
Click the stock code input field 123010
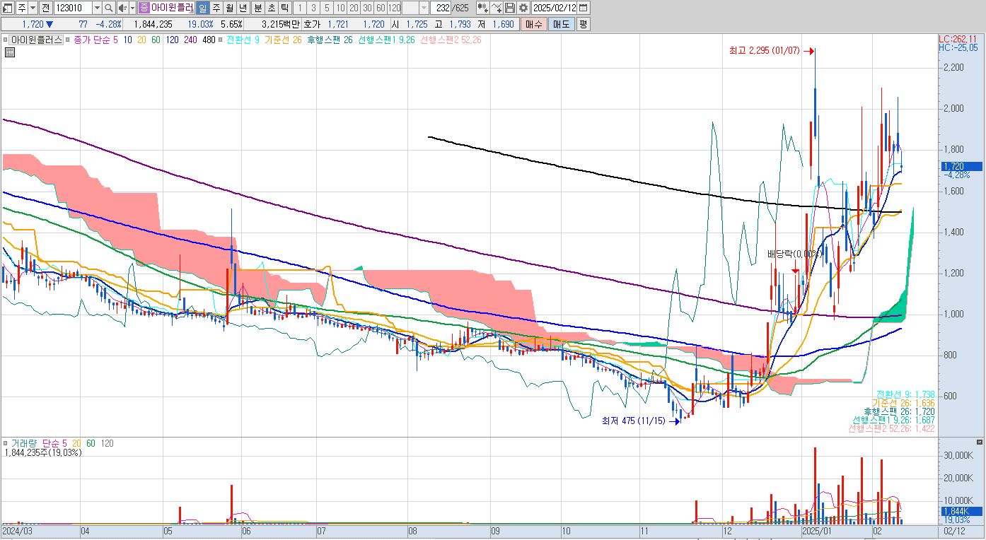73,8
